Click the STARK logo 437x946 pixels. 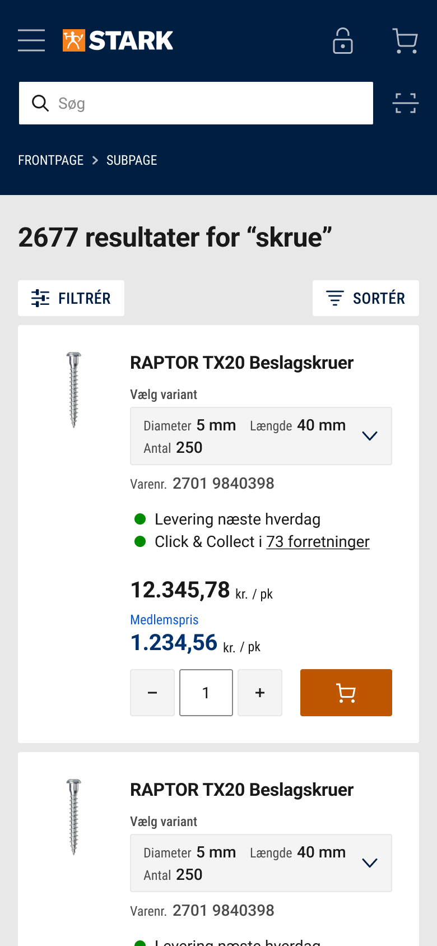tap(118, 40)
